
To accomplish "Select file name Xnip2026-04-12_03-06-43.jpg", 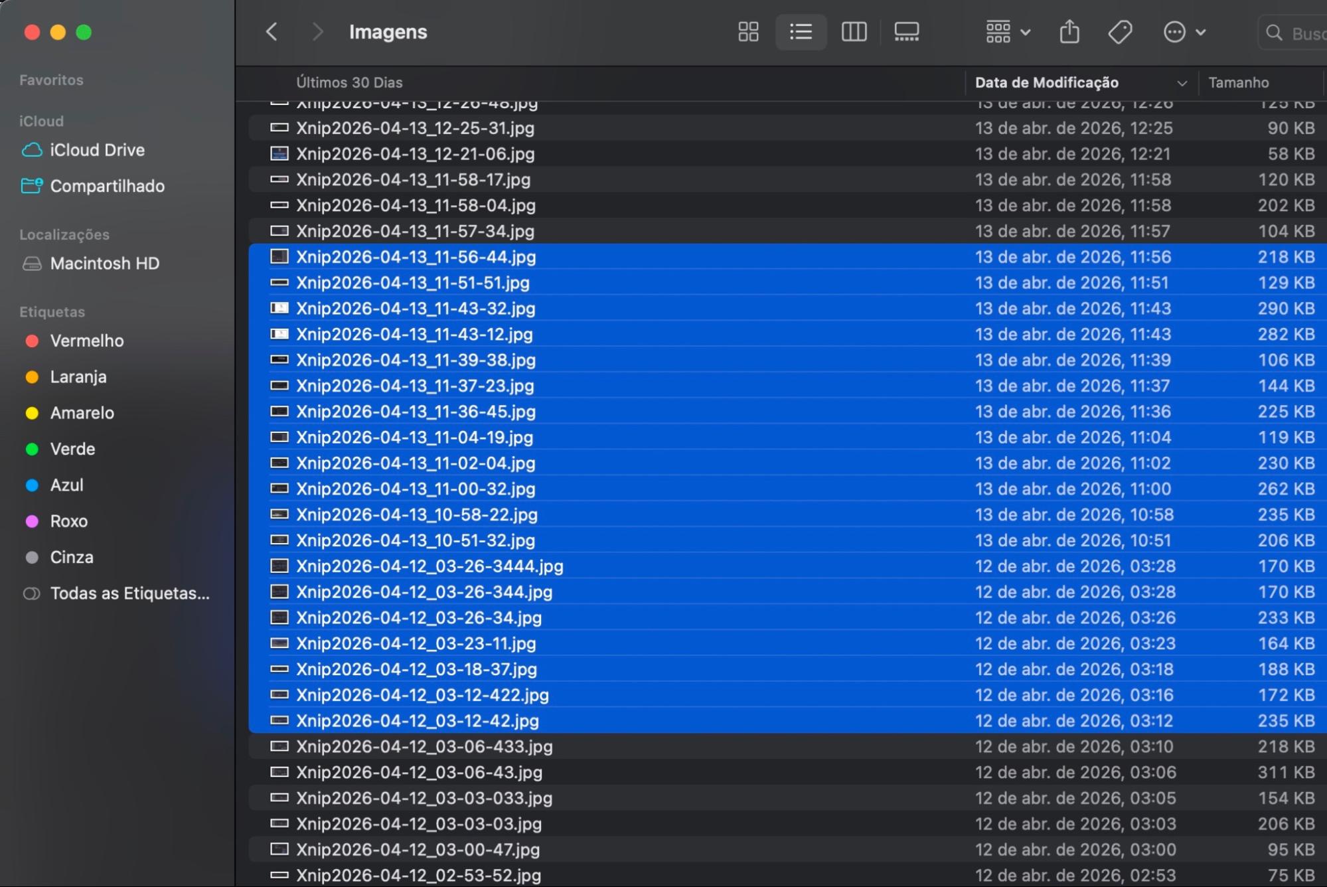I will pos(419,772).
